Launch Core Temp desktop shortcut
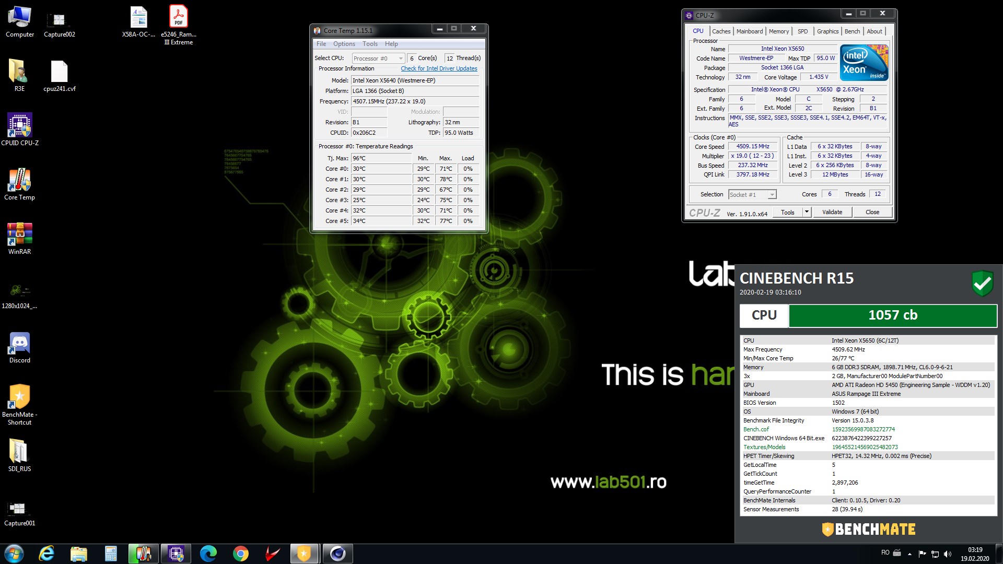 20,184
